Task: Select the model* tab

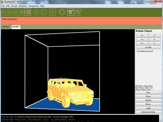Action: pyautogui.click(x=16, y=27)
